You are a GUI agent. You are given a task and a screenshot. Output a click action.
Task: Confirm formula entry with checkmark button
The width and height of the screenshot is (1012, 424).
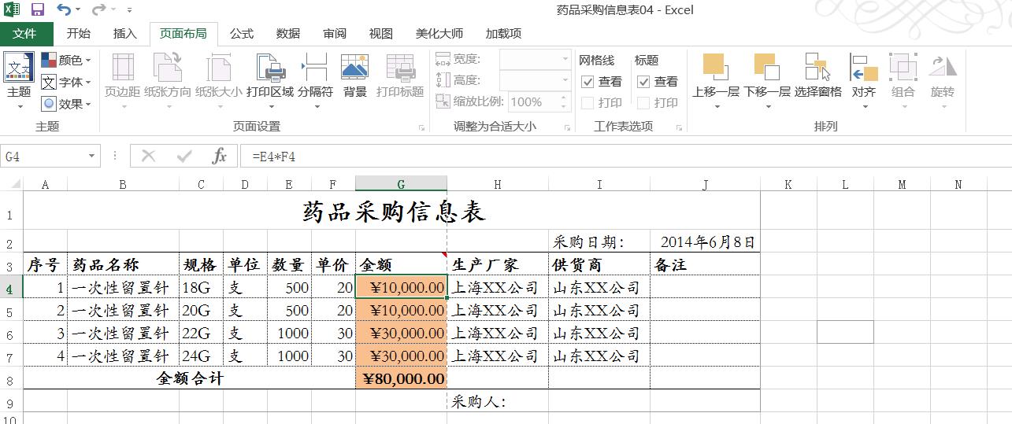tap(184, 157)
